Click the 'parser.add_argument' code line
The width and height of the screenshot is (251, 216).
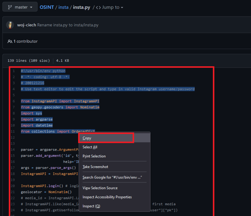tap(50, 156)
